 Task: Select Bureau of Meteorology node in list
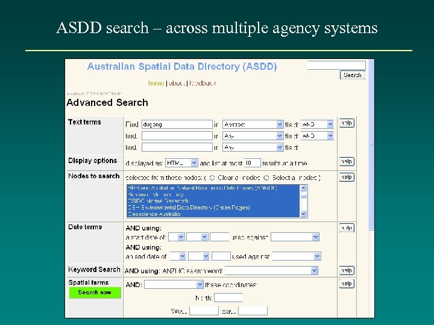click(x=213, y=194)
